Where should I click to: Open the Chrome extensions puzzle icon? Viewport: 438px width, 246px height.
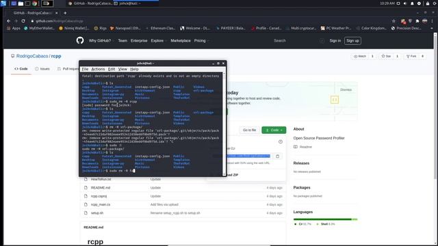click(x=417, y=21)
